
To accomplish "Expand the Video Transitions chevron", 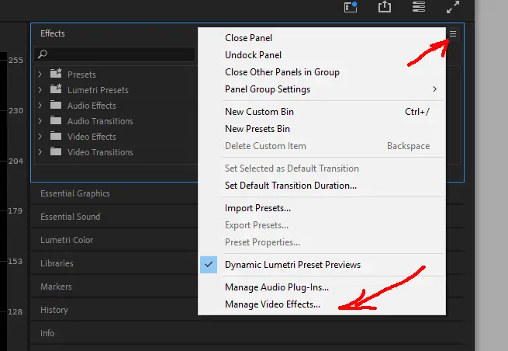I will point(40,152).
